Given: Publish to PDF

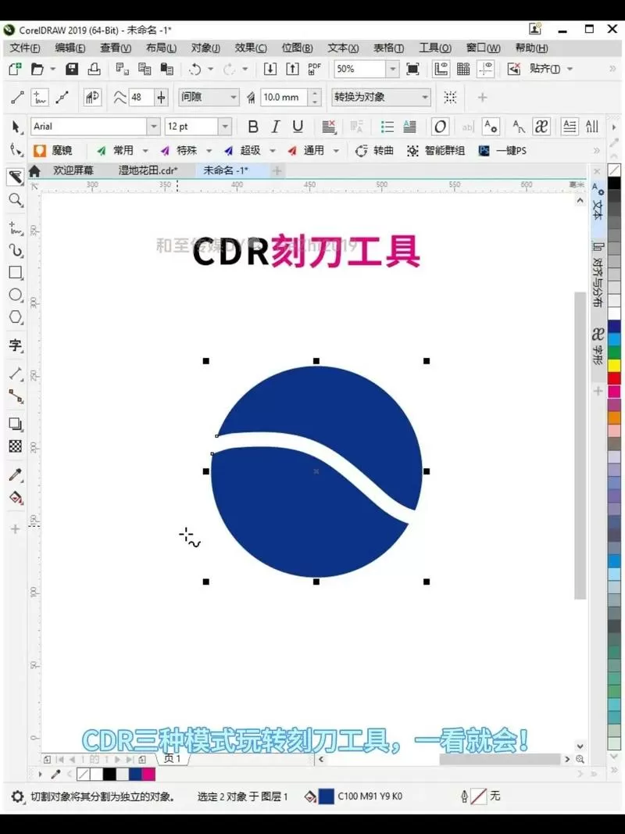Looking at the screenshot, I should [315, 69].
